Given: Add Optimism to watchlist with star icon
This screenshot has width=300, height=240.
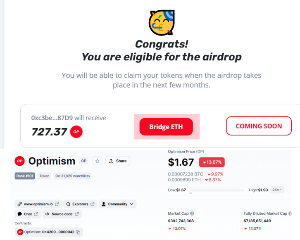Looking at the screenshot, I should point(97,161).
